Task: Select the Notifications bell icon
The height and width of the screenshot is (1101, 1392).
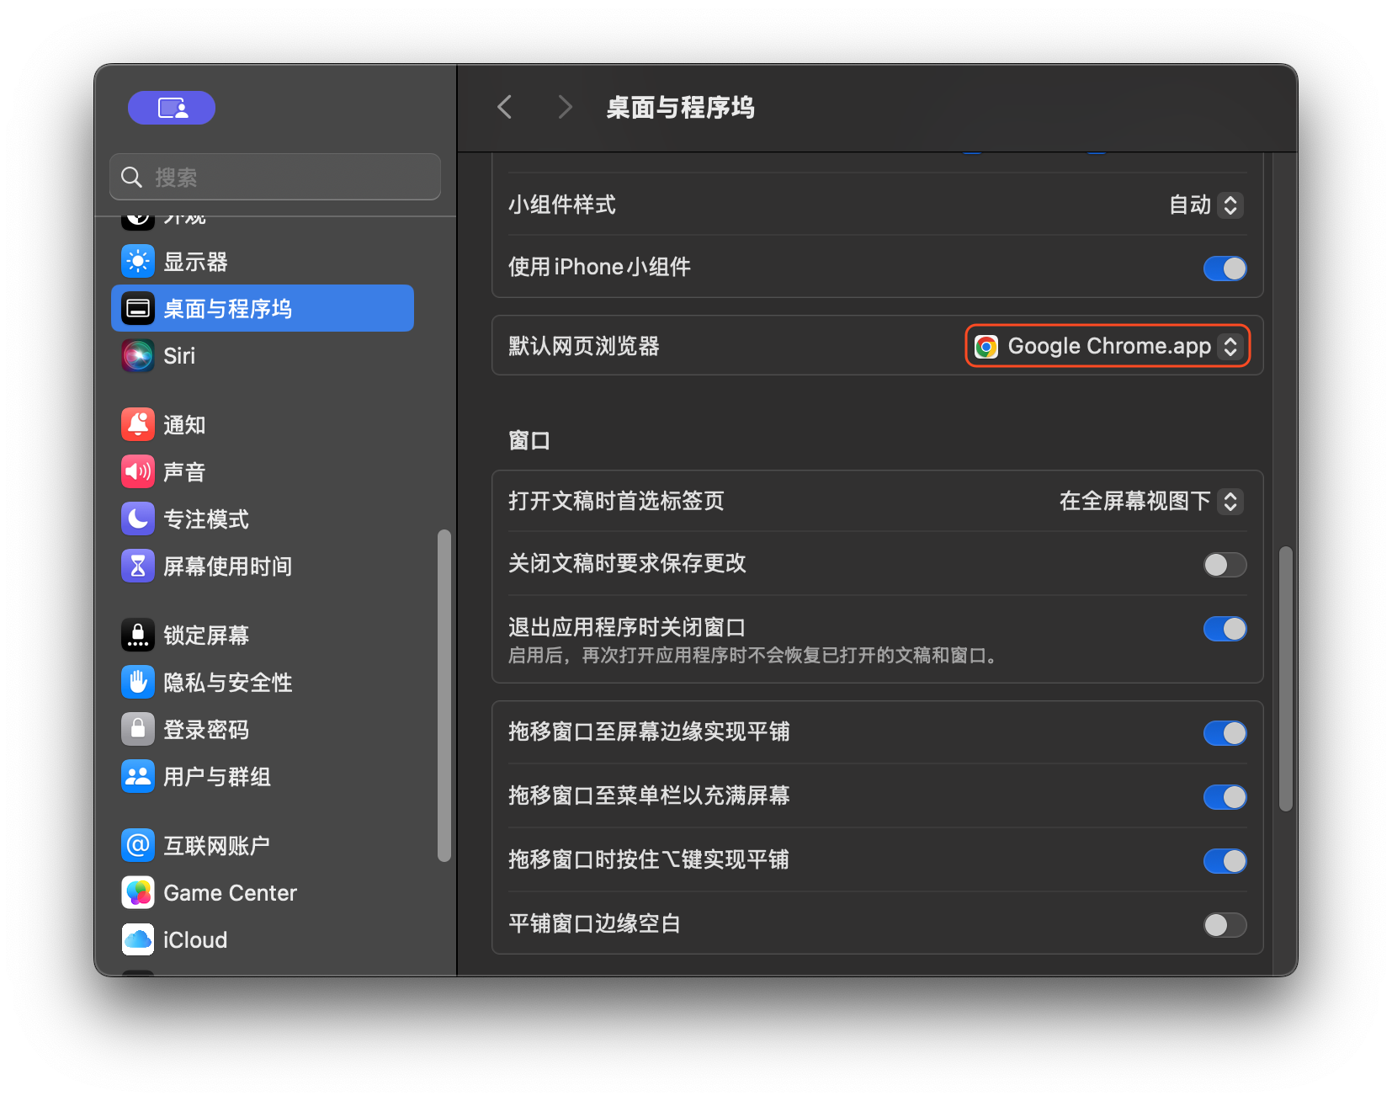Action: pyautogui.click(x=138, y=425)
